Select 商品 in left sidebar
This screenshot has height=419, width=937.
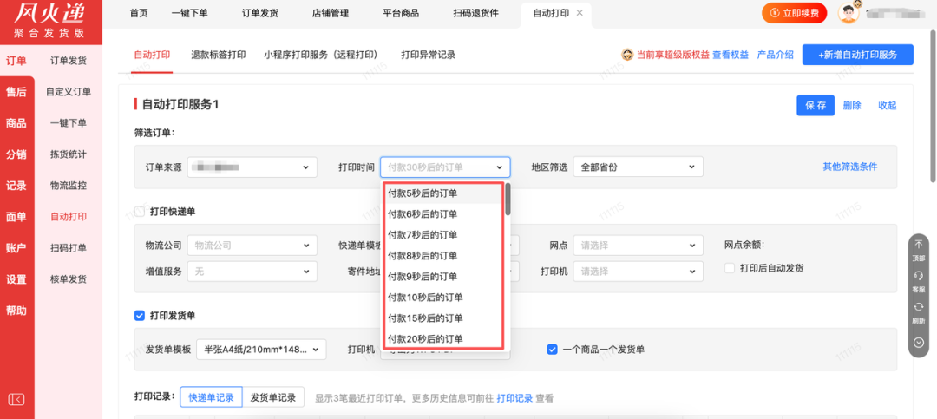pyautogui.click(x=16, y=123)
